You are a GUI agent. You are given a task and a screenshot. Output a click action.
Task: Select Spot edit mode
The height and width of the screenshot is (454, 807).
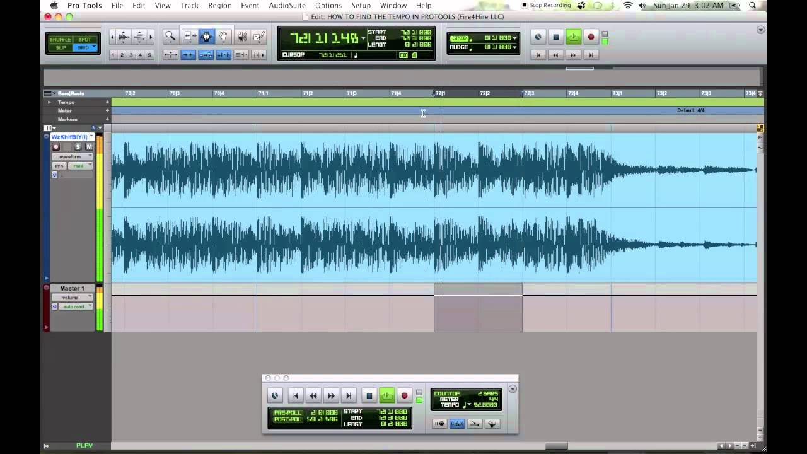pyautogui.click(x=84, y=40)
